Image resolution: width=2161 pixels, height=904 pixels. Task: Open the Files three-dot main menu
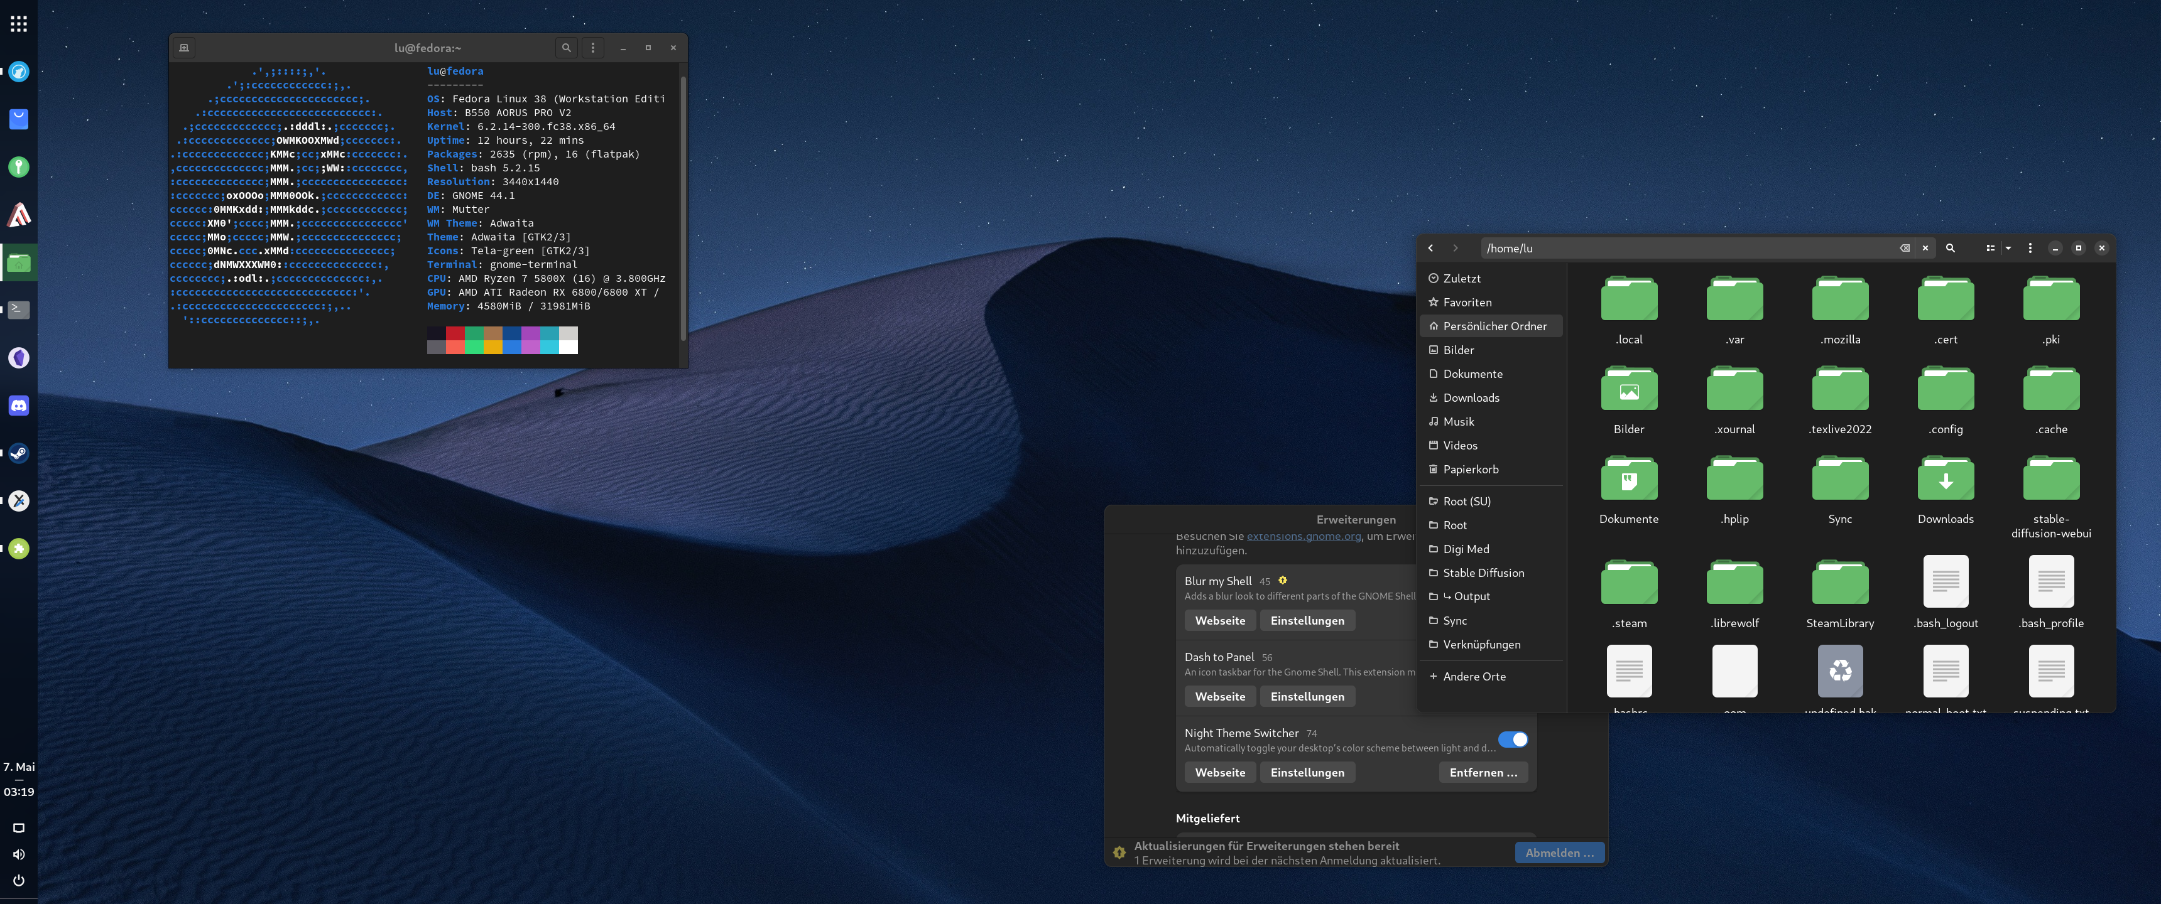tap(2030, 248)
